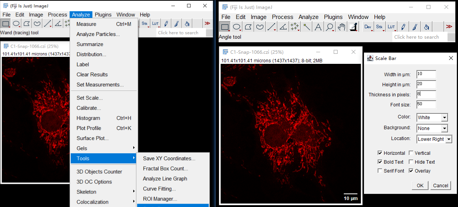Select Freehand tool in Wand tool status window
458x207 pixels.
(x=37, y=23)
